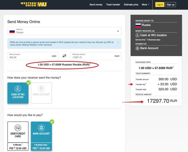Click the Western Union logo

pyautogui.click(x=34, y=4)
